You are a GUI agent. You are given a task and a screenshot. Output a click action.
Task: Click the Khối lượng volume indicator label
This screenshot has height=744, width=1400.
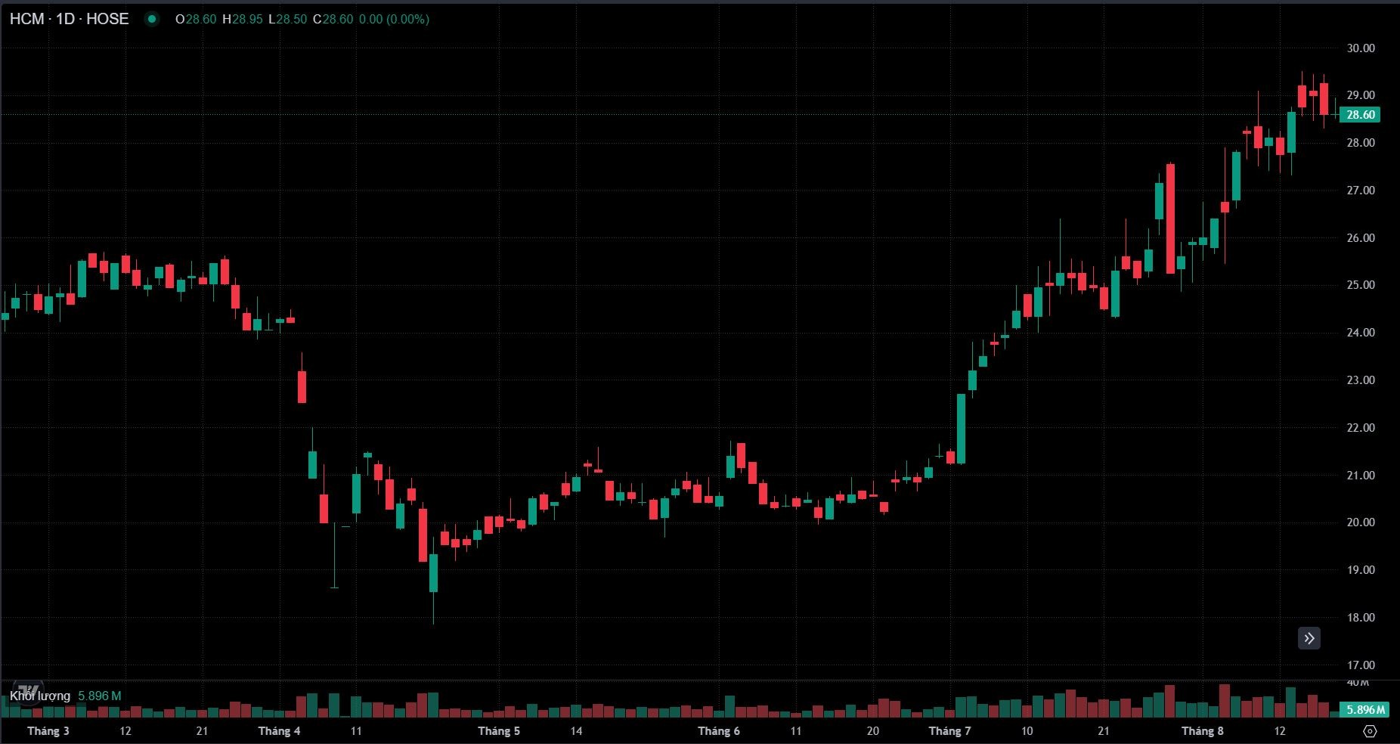(40, 696)
